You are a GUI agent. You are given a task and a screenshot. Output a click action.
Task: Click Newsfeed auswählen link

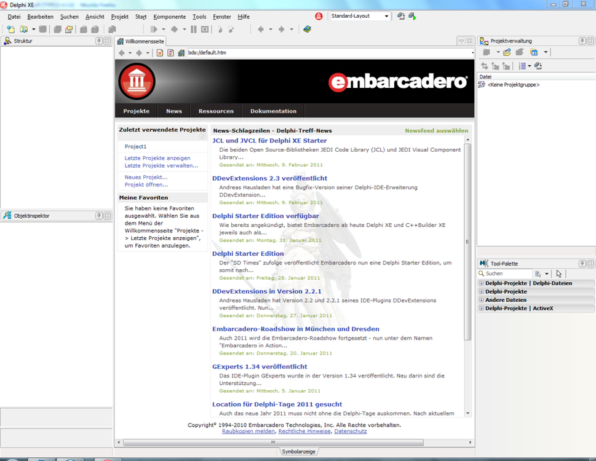point(436,131)
